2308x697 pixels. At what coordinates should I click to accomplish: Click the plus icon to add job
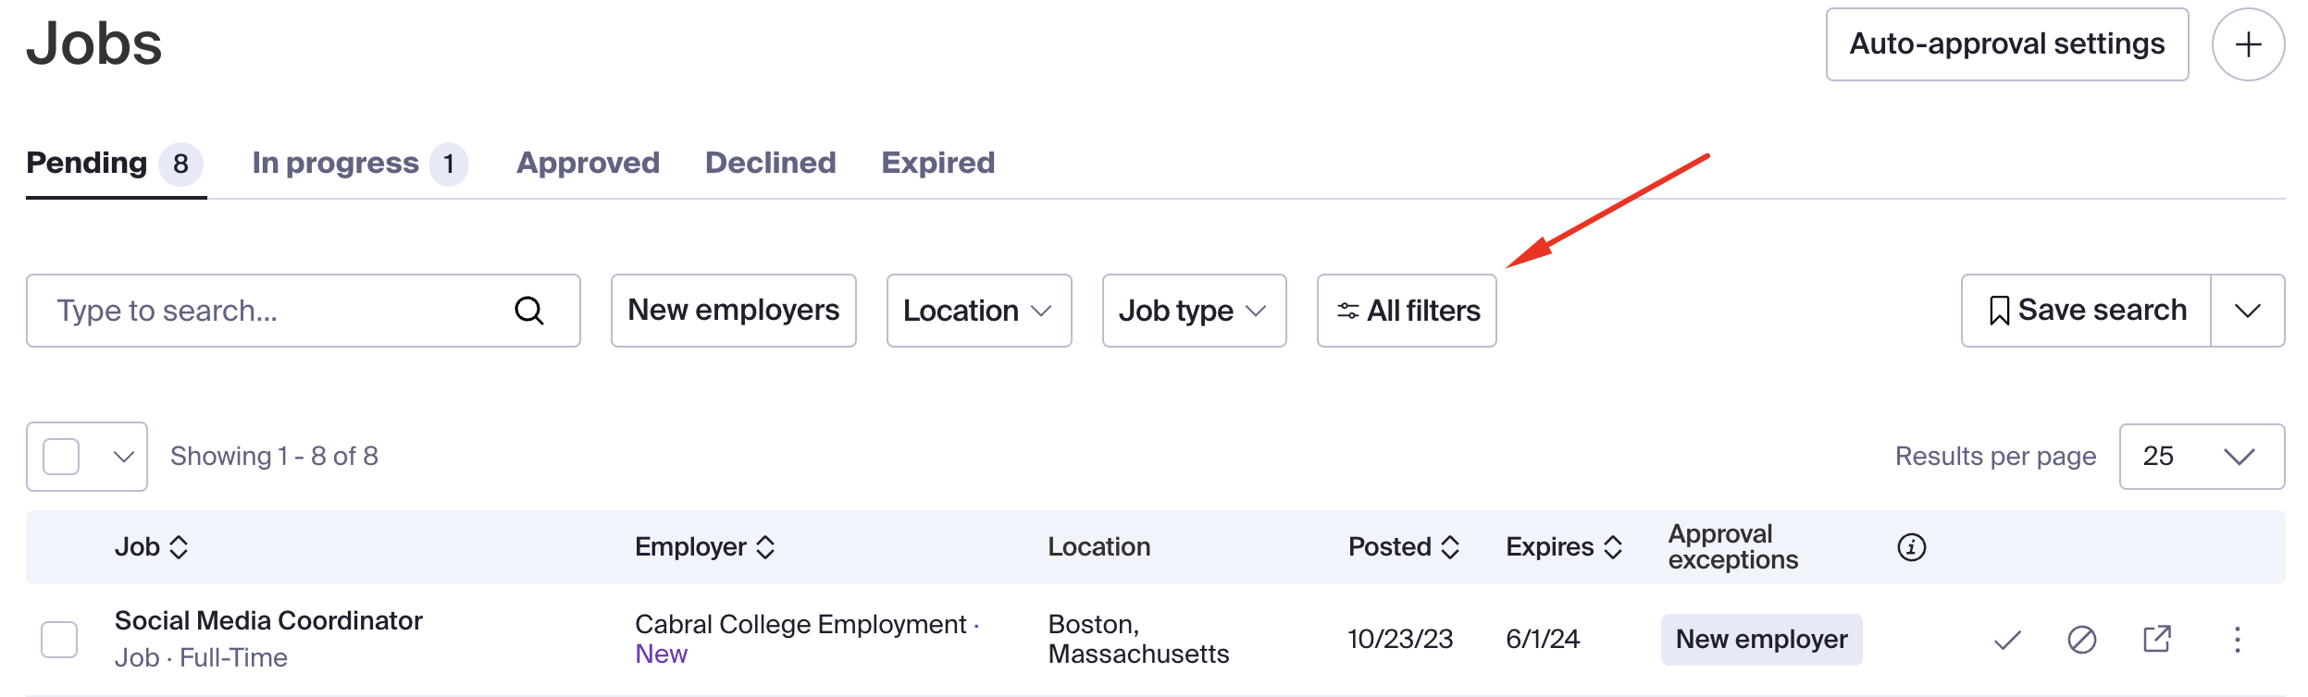click(2248, 44)
